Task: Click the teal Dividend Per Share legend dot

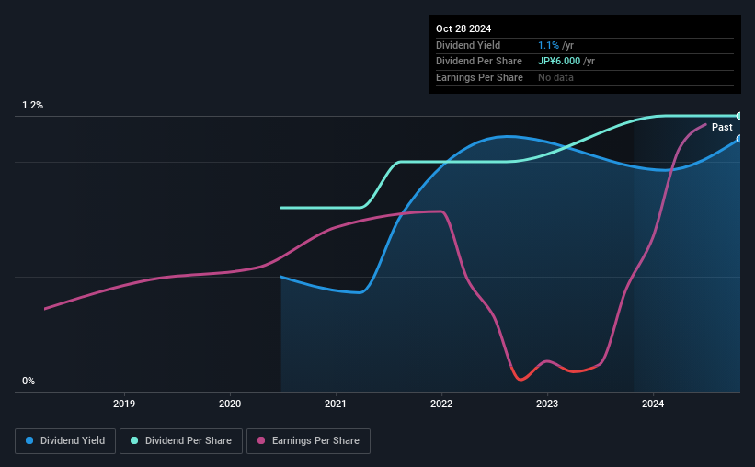Action: 134,440
